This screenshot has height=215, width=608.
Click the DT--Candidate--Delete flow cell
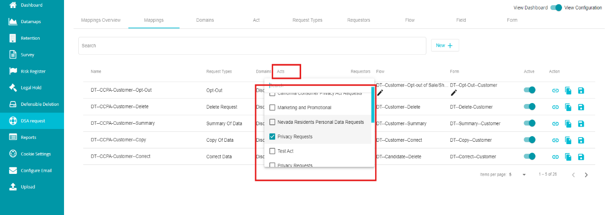point(398,156)
